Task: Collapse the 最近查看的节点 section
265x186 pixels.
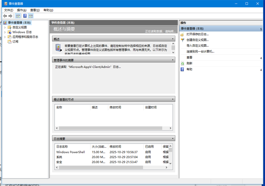Action: click(173, 99)
